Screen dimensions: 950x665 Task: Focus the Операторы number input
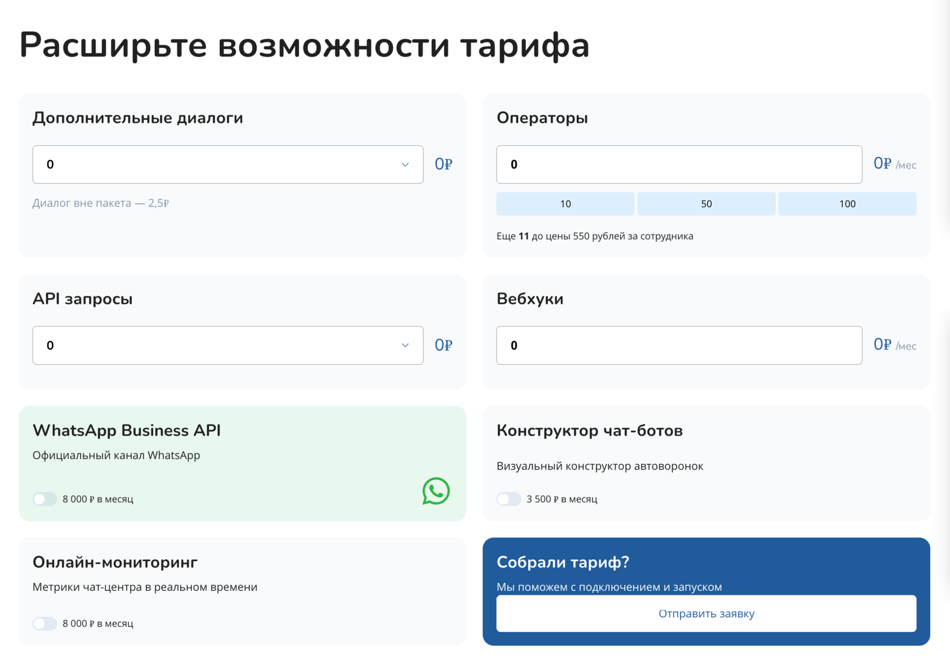point(679,165)
